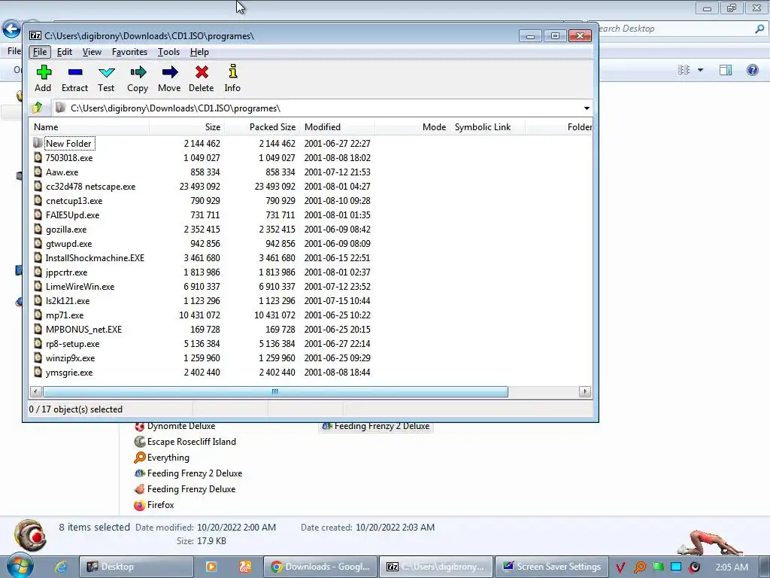Viewport: 770px width, 578px height.
Task: Open the Edit menu
Action: pos(65,52)
